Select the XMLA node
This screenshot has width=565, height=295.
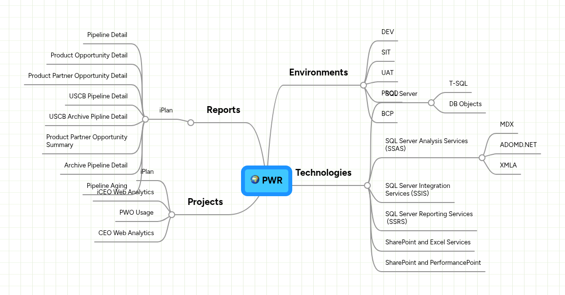pos(508,166)
